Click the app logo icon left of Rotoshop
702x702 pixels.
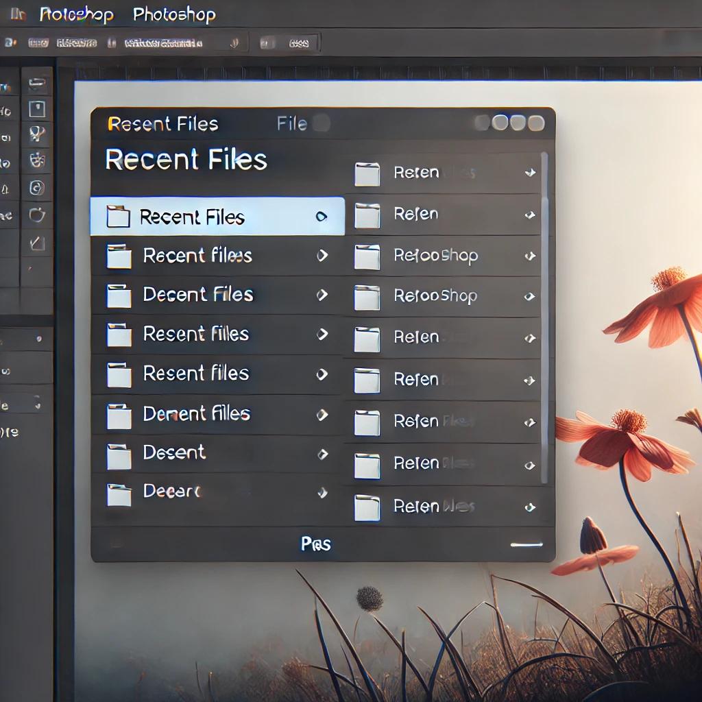[18, 15]
